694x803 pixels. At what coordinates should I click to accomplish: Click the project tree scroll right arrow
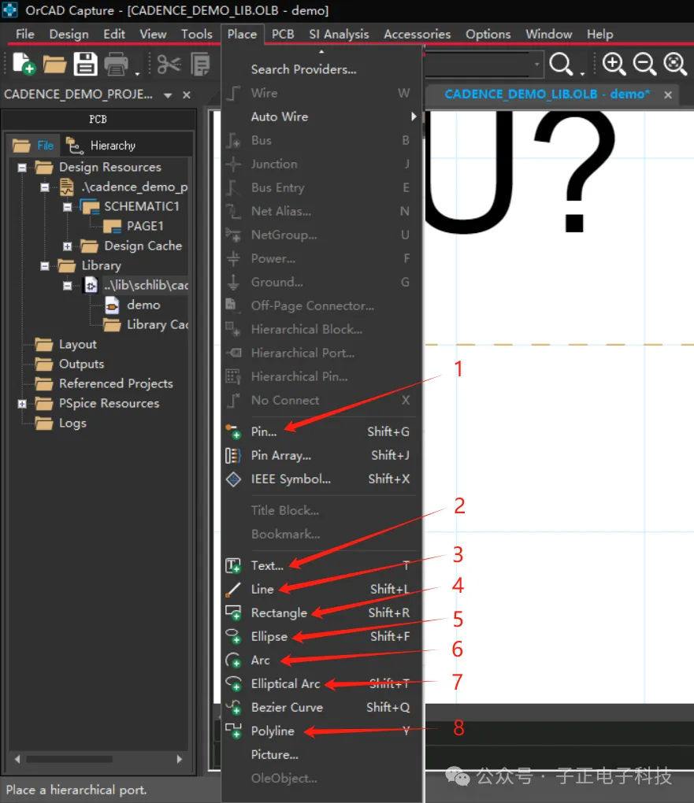[x=179, y=759]
